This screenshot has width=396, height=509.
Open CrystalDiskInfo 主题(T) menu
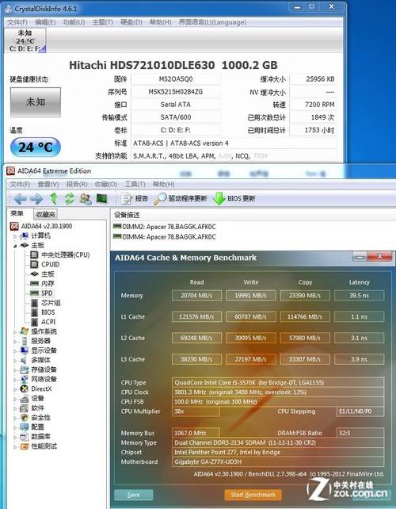102,22
